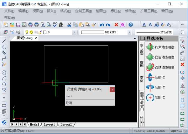188x134 pixels.
Task: Open a file with the folder icon
Action: (12, 25)
